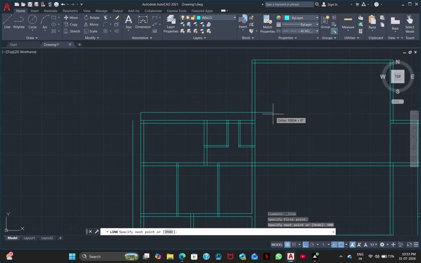
Task: Expand the Annotation panel
Action: click(x=142, y=38)
